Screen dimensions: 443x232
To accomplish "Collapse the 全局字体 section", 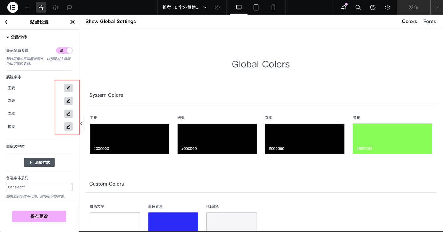I will pyautogui.click(x=17, y=37).
